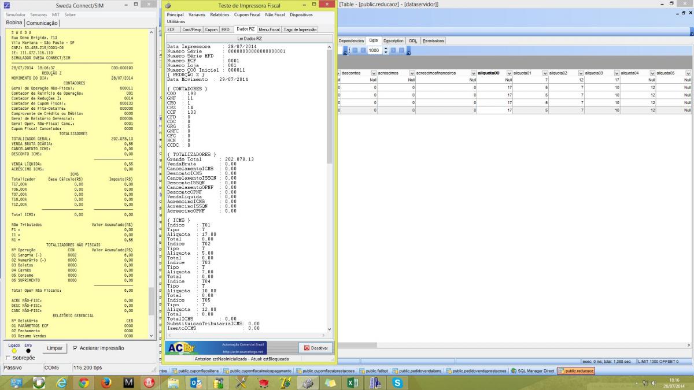
Task: Switch to the Menu Fiscal tab
Action: 269,29
